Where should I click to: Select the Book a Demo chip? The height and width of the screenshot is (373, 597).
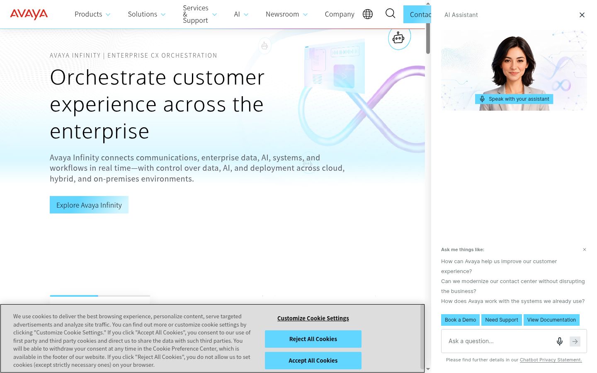pos(460,320)
